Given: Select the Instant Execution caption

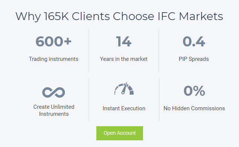Looking at the screenshot, I should point(124,108).
